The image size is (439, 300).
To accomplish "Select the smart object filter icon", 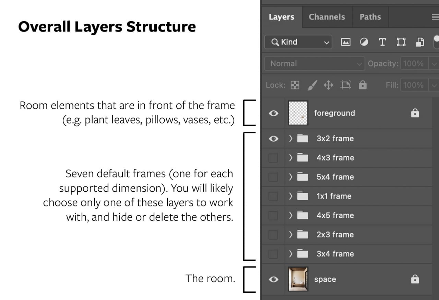I will pyautogui.click(x=420, y=42).
